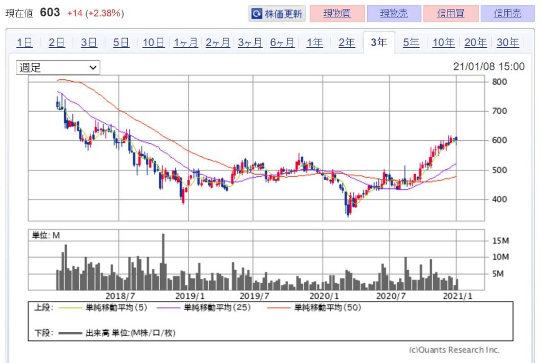Click the 出来高 volume legend entry
Viewport: 541px width, 363px height.
coord(117,333)
